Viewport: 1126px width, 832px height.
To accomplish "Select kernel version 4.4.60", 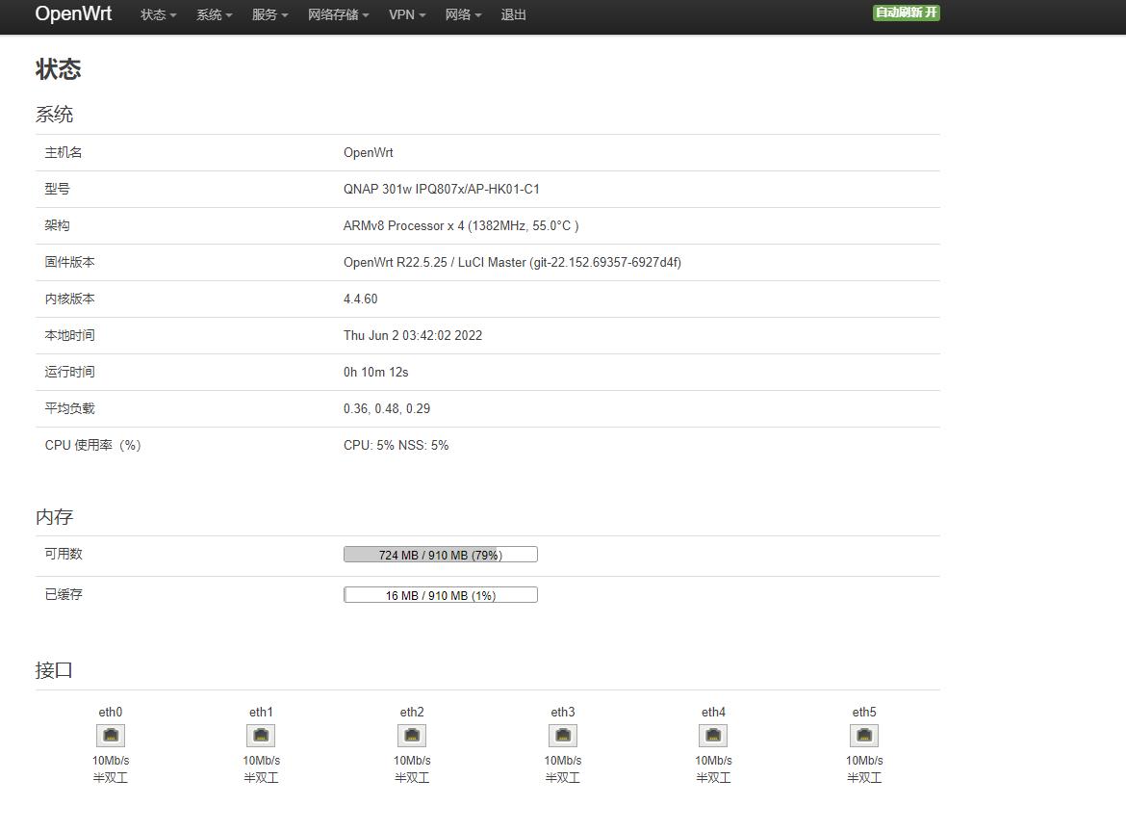I will click(361, 299).
